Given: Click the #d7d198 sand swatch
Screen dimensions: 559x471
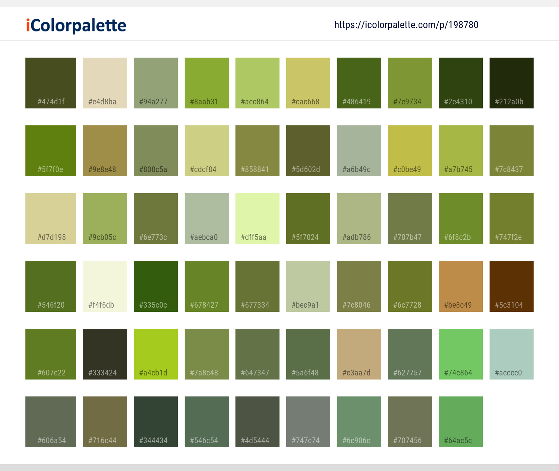Looking at the screenshot, I should tap(51, 219).
